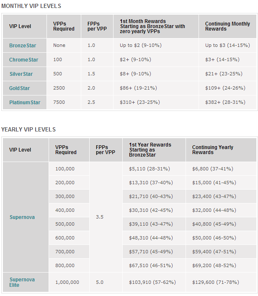258x296 pixels.
Task: Open the ChromeStar VIP level link
Action: coord(23,59)
